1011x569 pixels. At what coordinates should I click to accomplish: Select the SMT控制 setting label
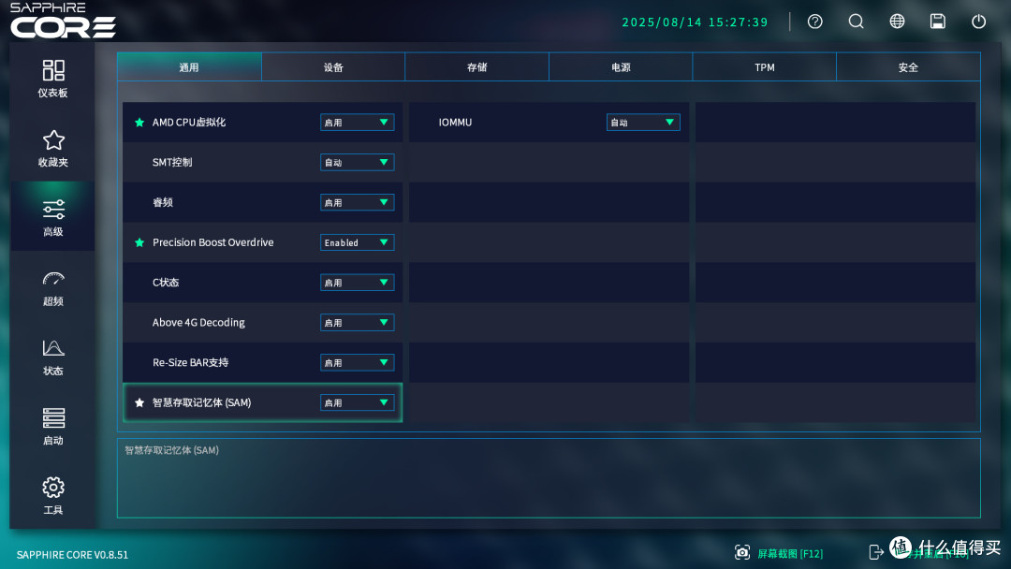coord(172,163)
